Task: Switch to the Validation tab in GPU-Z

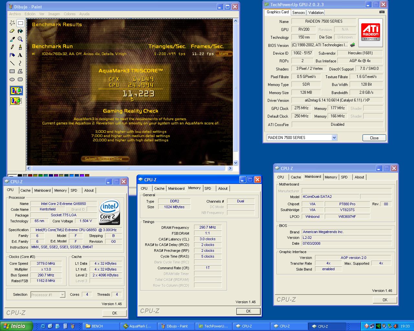Action: tap(316, 12)
